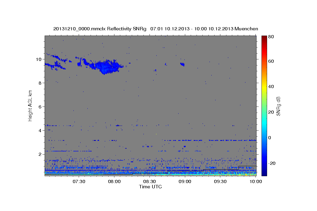
Task: Click the yellow band of the colorbar
Action: click(x=264, y=87)
